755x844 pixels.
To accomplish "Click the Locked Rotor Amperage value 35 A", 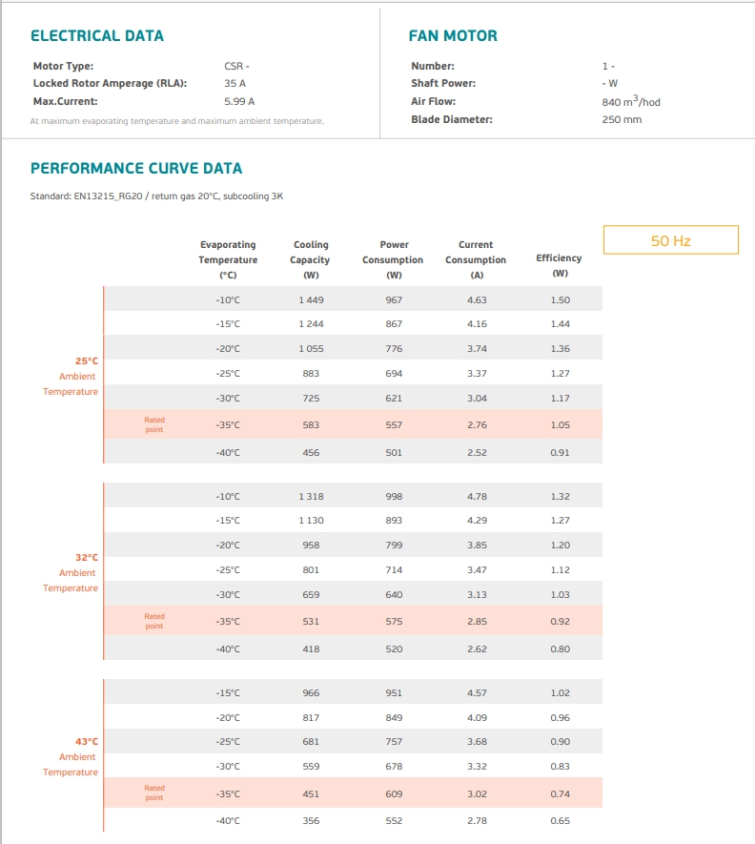I will 235,83.
